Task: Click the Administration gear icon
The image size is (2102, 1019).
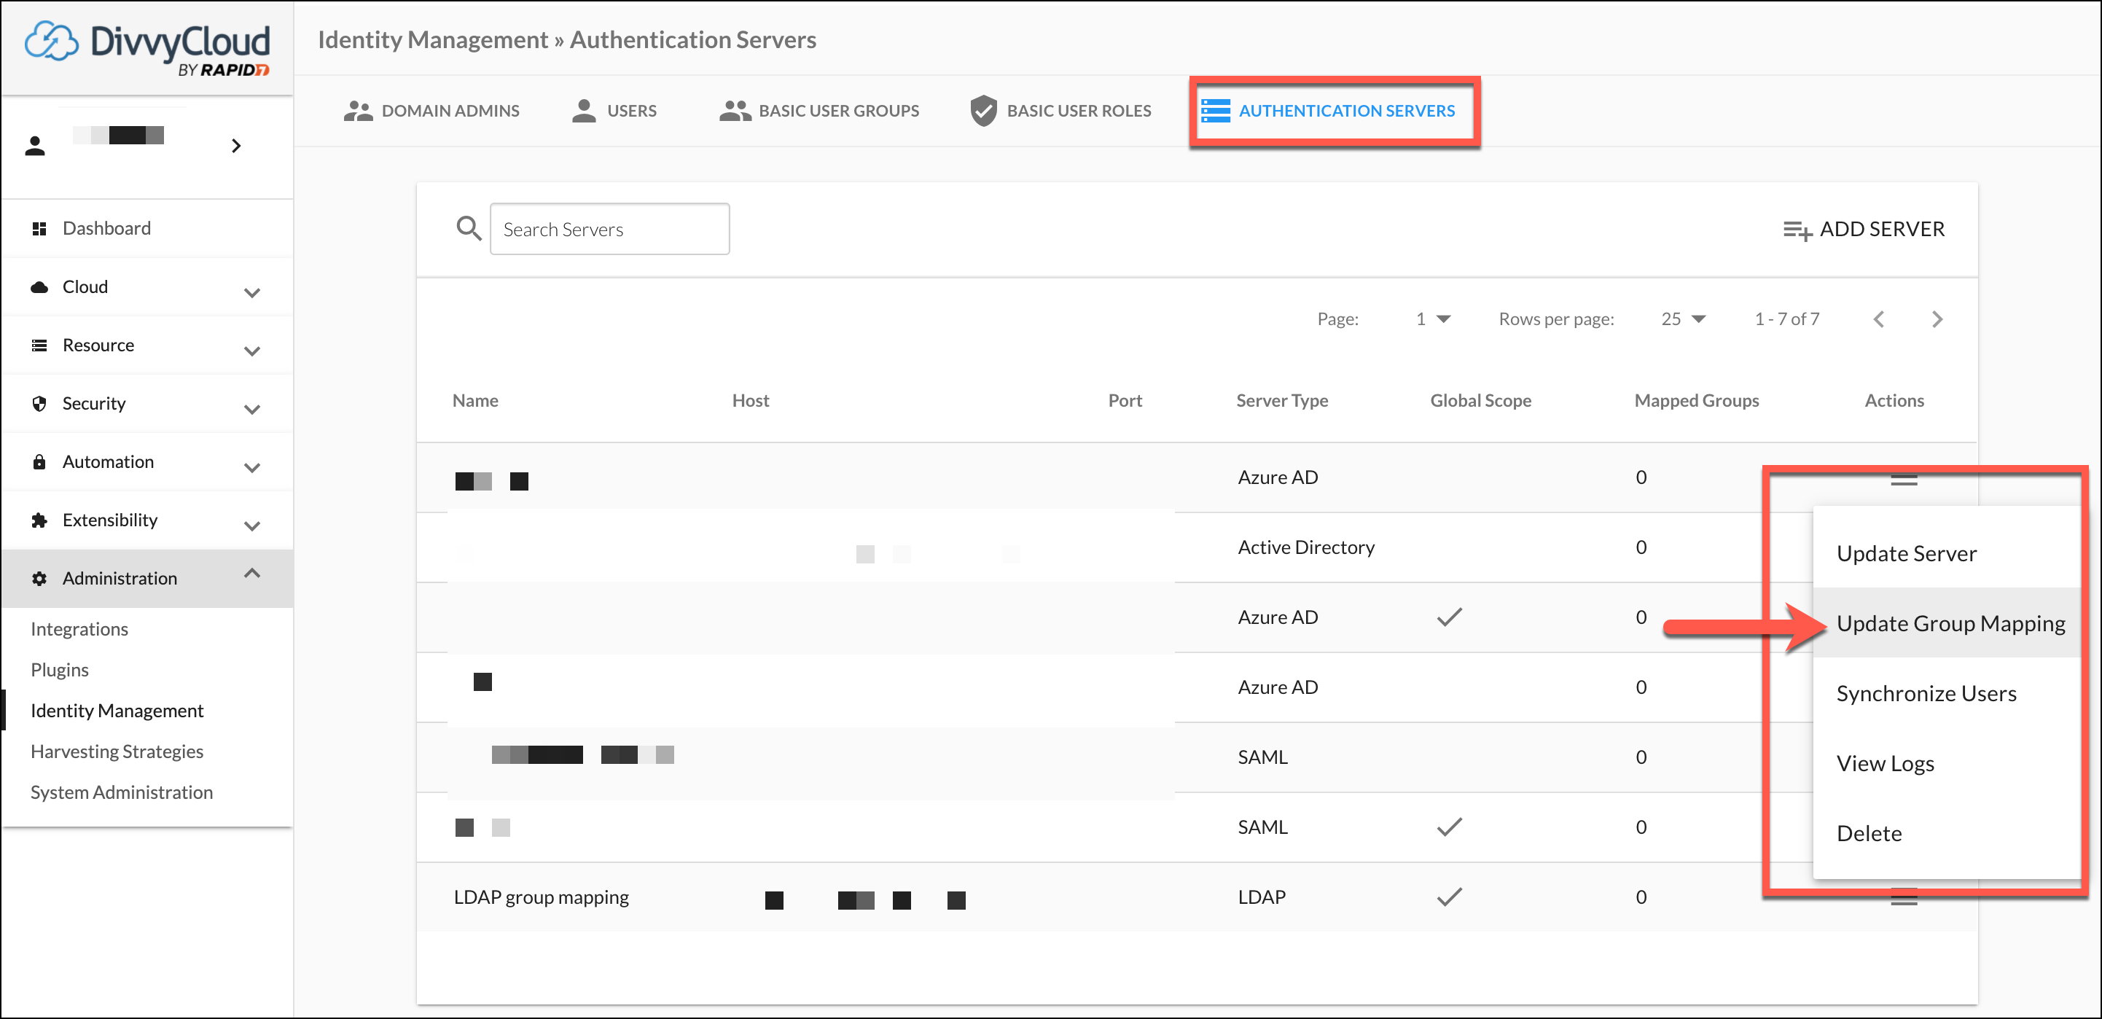Action: coord(39,579)
